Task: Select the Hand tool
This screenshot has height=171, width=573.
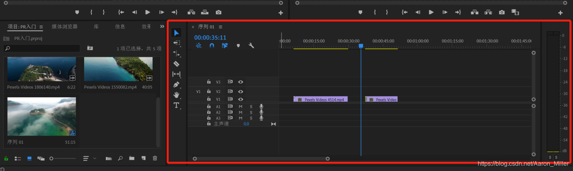Action: [x=176, y=95]
